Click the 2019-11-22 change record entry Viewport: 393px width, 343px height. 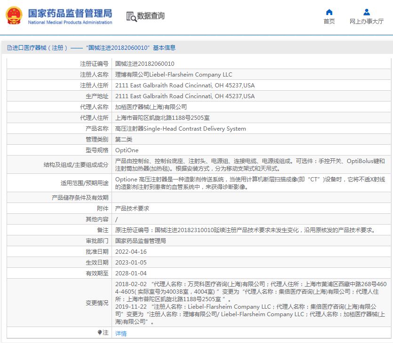click(250, 314)
